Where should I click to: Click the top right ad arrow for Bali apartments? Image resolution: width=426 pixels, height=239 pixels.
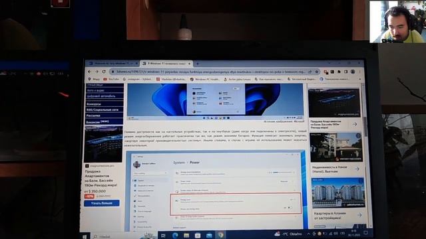pyautogui.click(x=355, y=124)
